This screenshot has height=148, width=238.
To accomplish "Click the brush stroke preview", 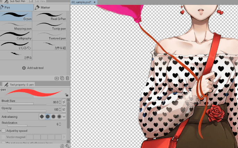I will (34, 93).
